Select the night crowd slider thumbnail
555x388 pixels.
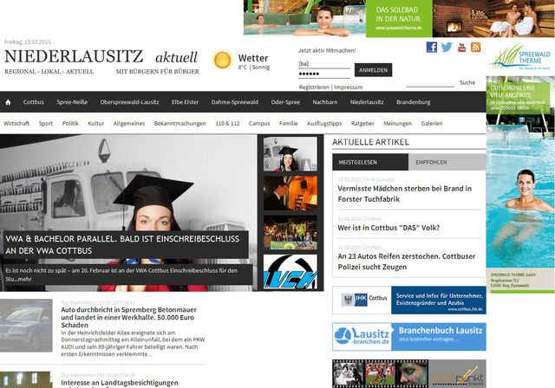click(291, 232)
